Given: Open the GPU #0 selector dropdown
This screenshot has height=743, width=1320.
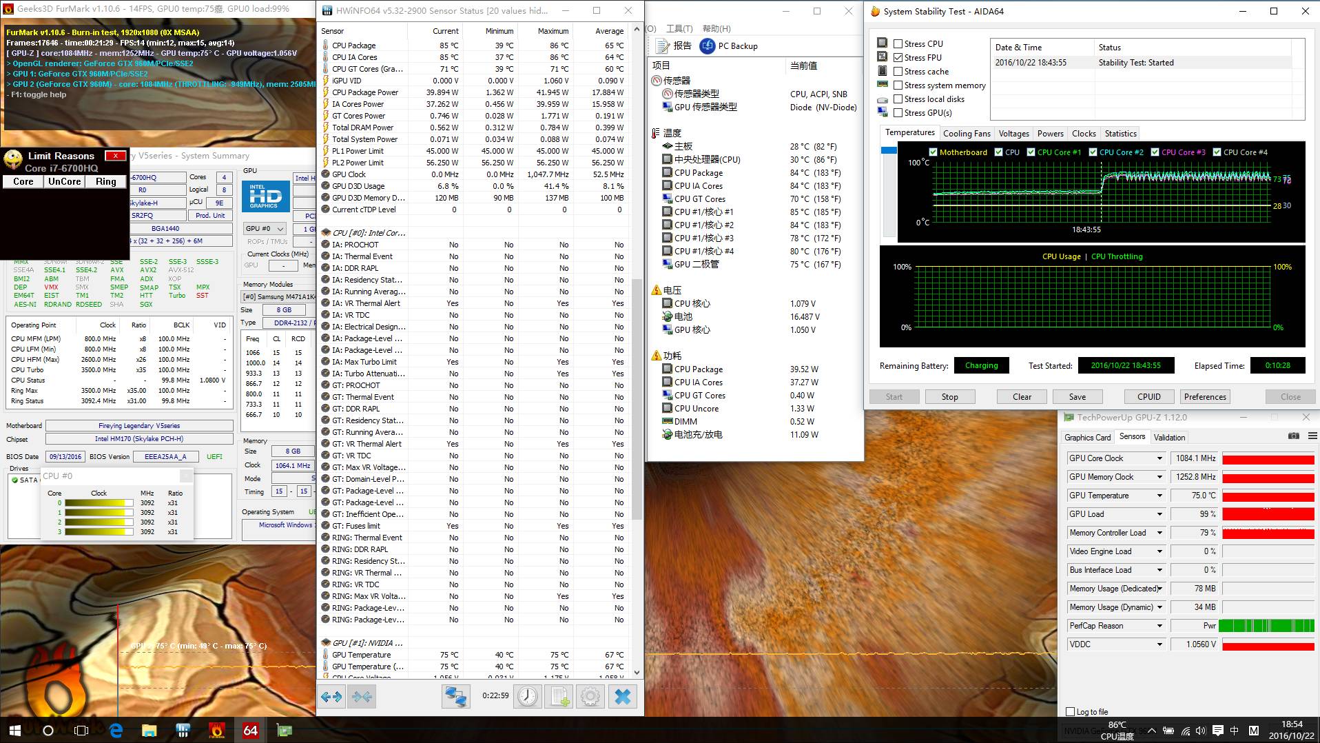Looking at the screenshot, I should tap(265, 228).
